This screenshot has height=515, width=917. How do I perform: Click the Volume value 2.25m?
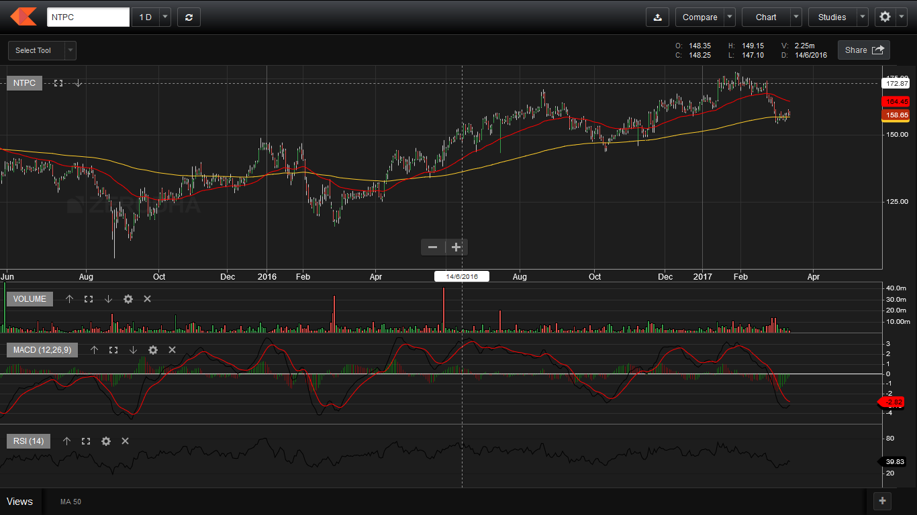(x=804, y=46)
